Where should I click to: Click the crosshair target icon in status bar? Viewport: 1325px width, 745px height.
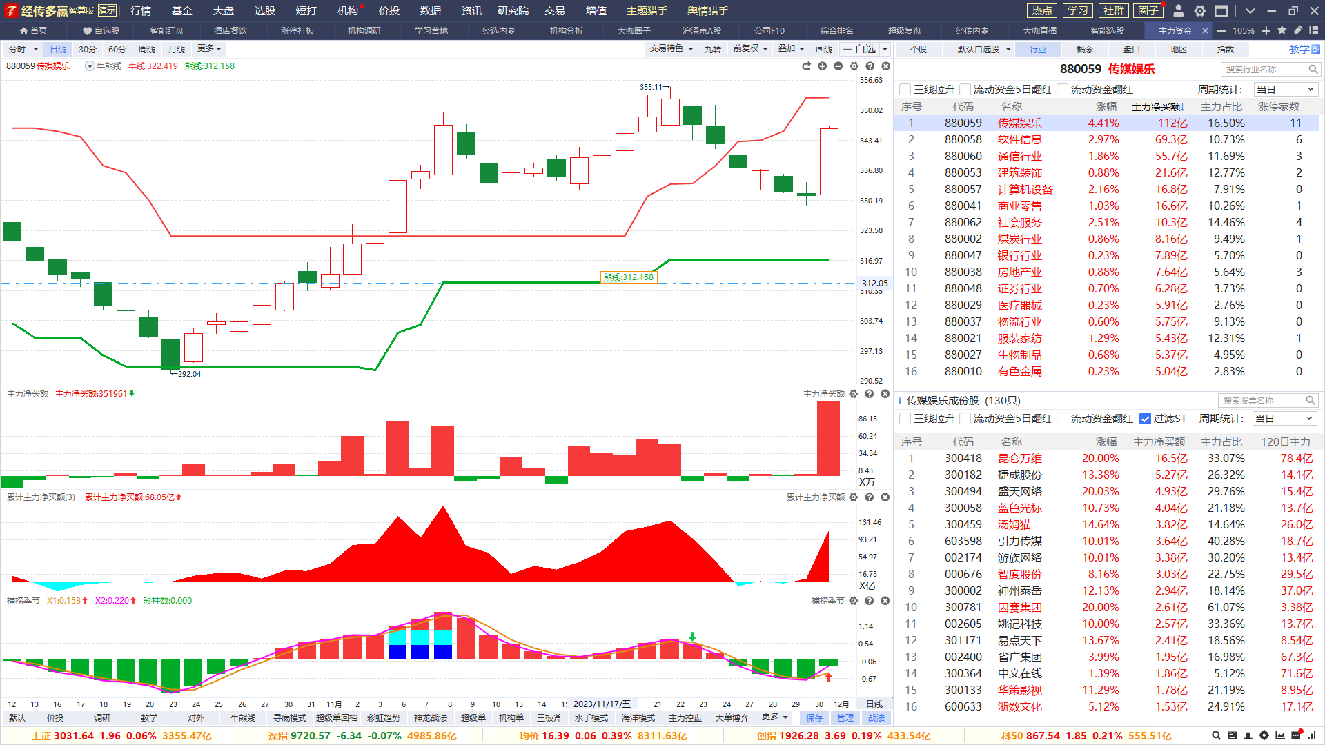(x=1264, y=736)
